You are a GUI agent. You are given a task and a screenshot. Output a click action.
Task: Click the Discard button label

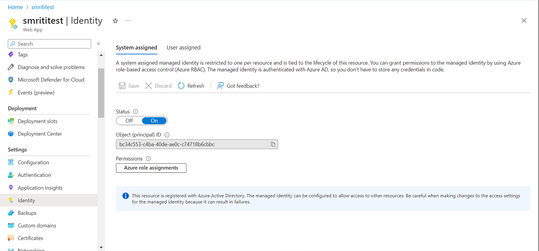163,86
